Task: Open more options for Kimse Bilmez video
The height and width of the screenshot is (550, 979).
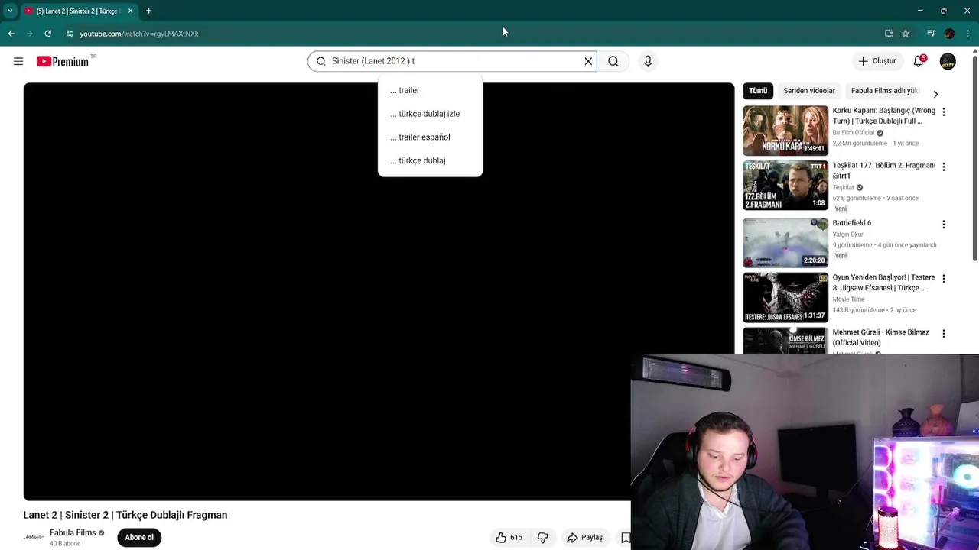Action: click(x=943, y=335)
